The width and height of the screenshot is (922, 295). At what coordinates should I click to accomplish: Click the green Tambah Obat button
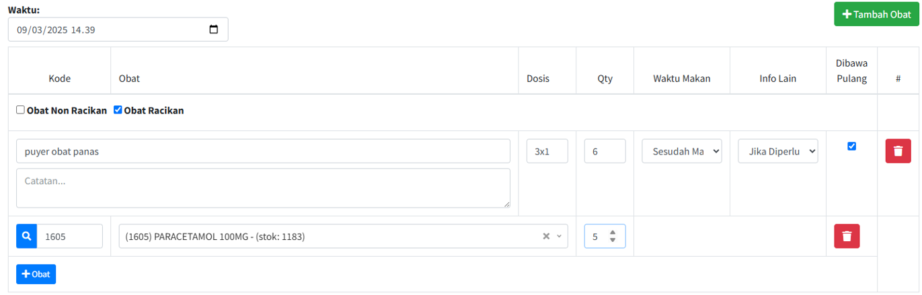tap(876, 14)
